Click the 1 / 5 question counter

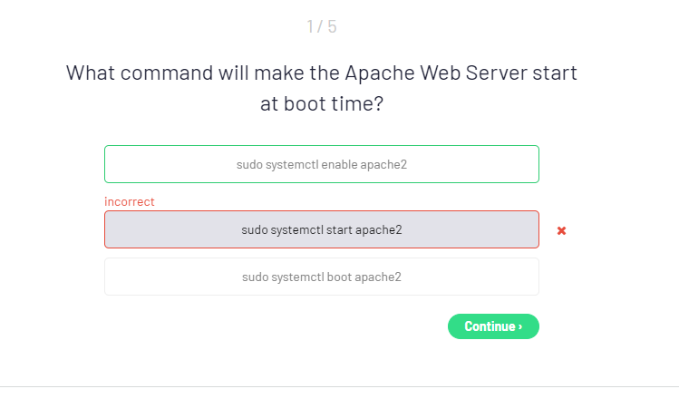click(322, 26)
